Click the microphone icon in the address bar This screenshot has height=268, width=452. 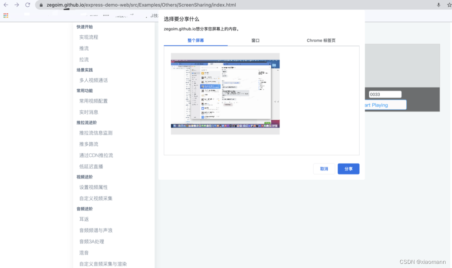tap(439, 5)
